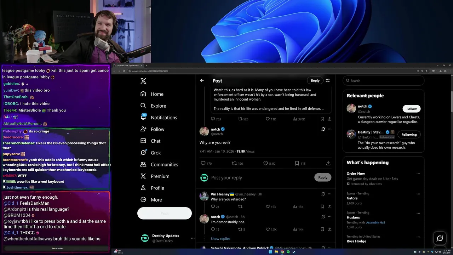453x255 pixels.
Task: Open Profile in sidebar
Action: [x=152, y=188]
